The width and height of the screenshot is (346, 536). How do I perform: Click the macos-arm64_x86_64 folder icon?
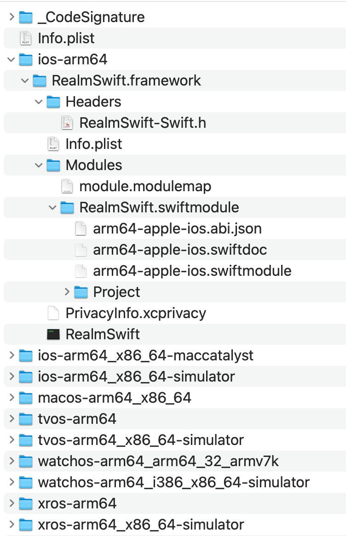tap(26, 398)
